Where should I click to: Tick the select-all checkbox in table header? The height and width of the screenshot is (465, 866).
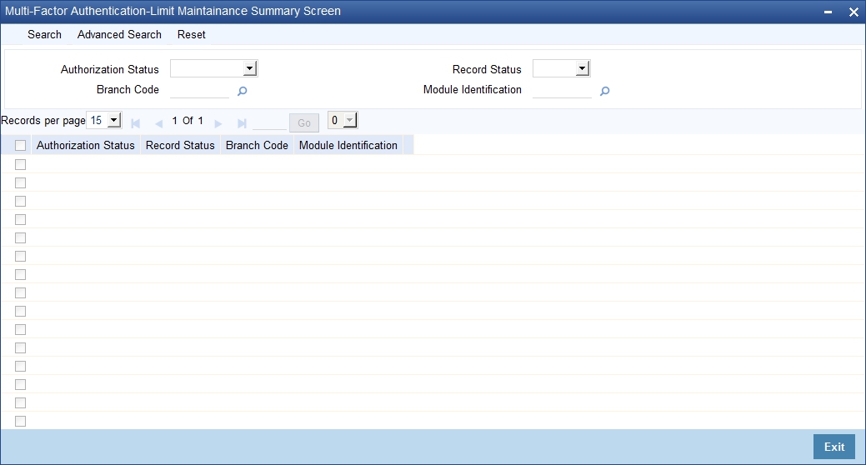21,145
